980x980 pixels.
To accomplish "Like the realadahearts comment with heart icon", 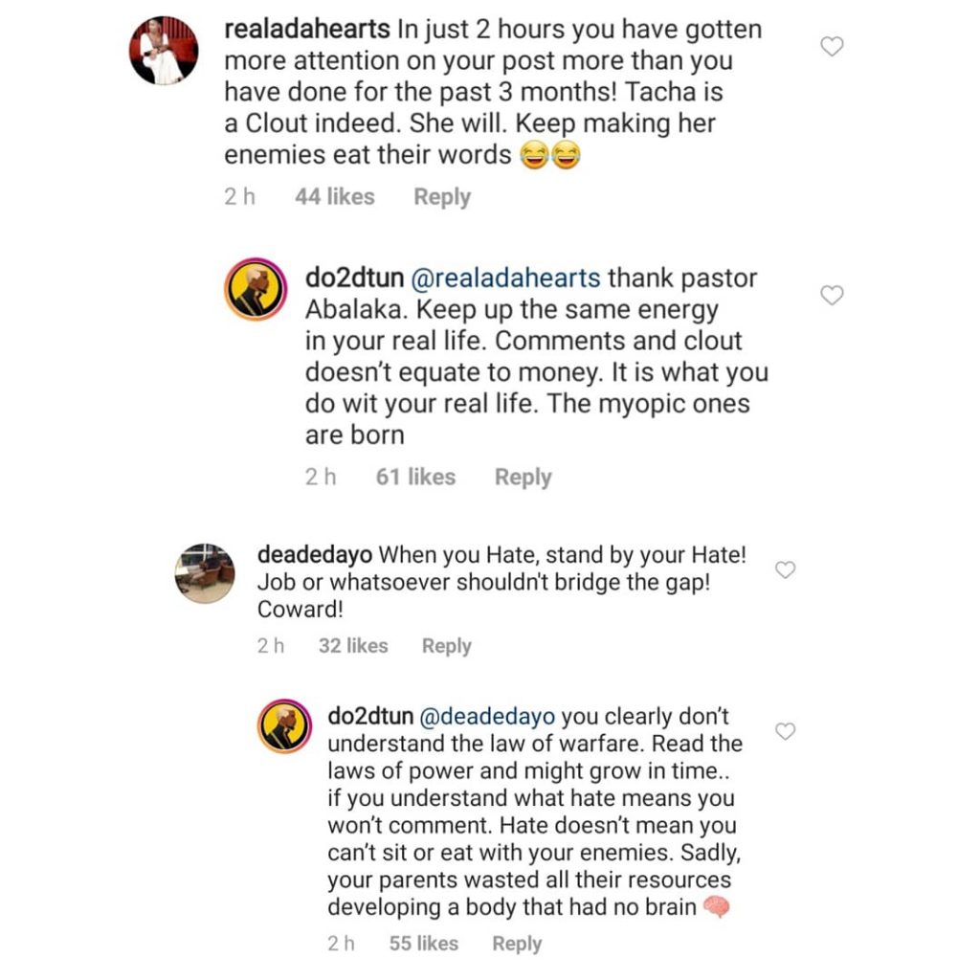I will [833, 46].
